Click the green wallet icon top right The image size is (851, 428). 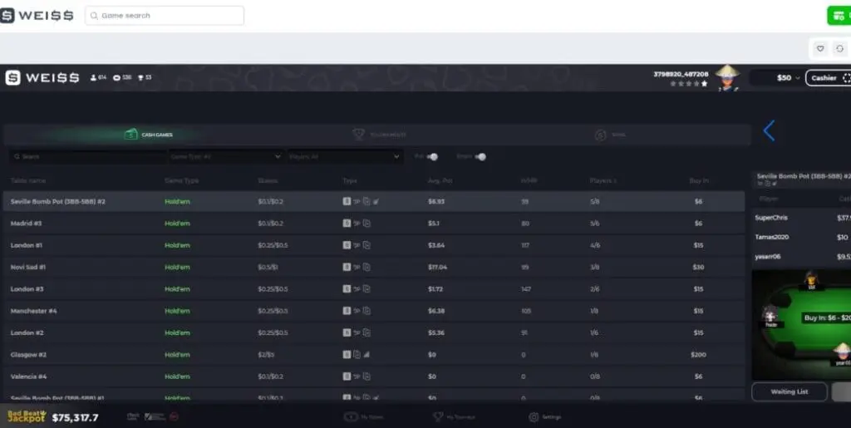[839, 16]
